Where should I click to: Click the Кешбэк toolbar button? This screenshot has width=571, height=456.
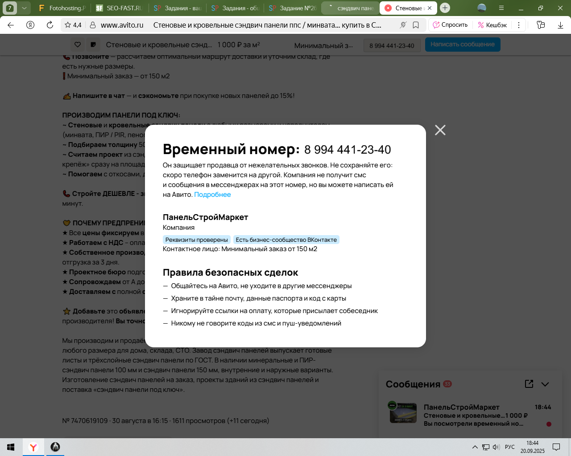492,25
